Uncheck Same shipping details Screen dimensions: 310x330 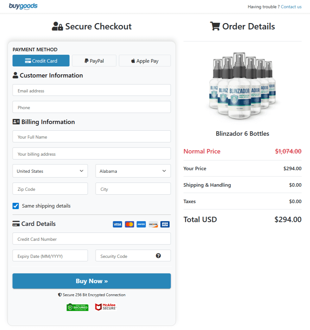pos(15,206)
